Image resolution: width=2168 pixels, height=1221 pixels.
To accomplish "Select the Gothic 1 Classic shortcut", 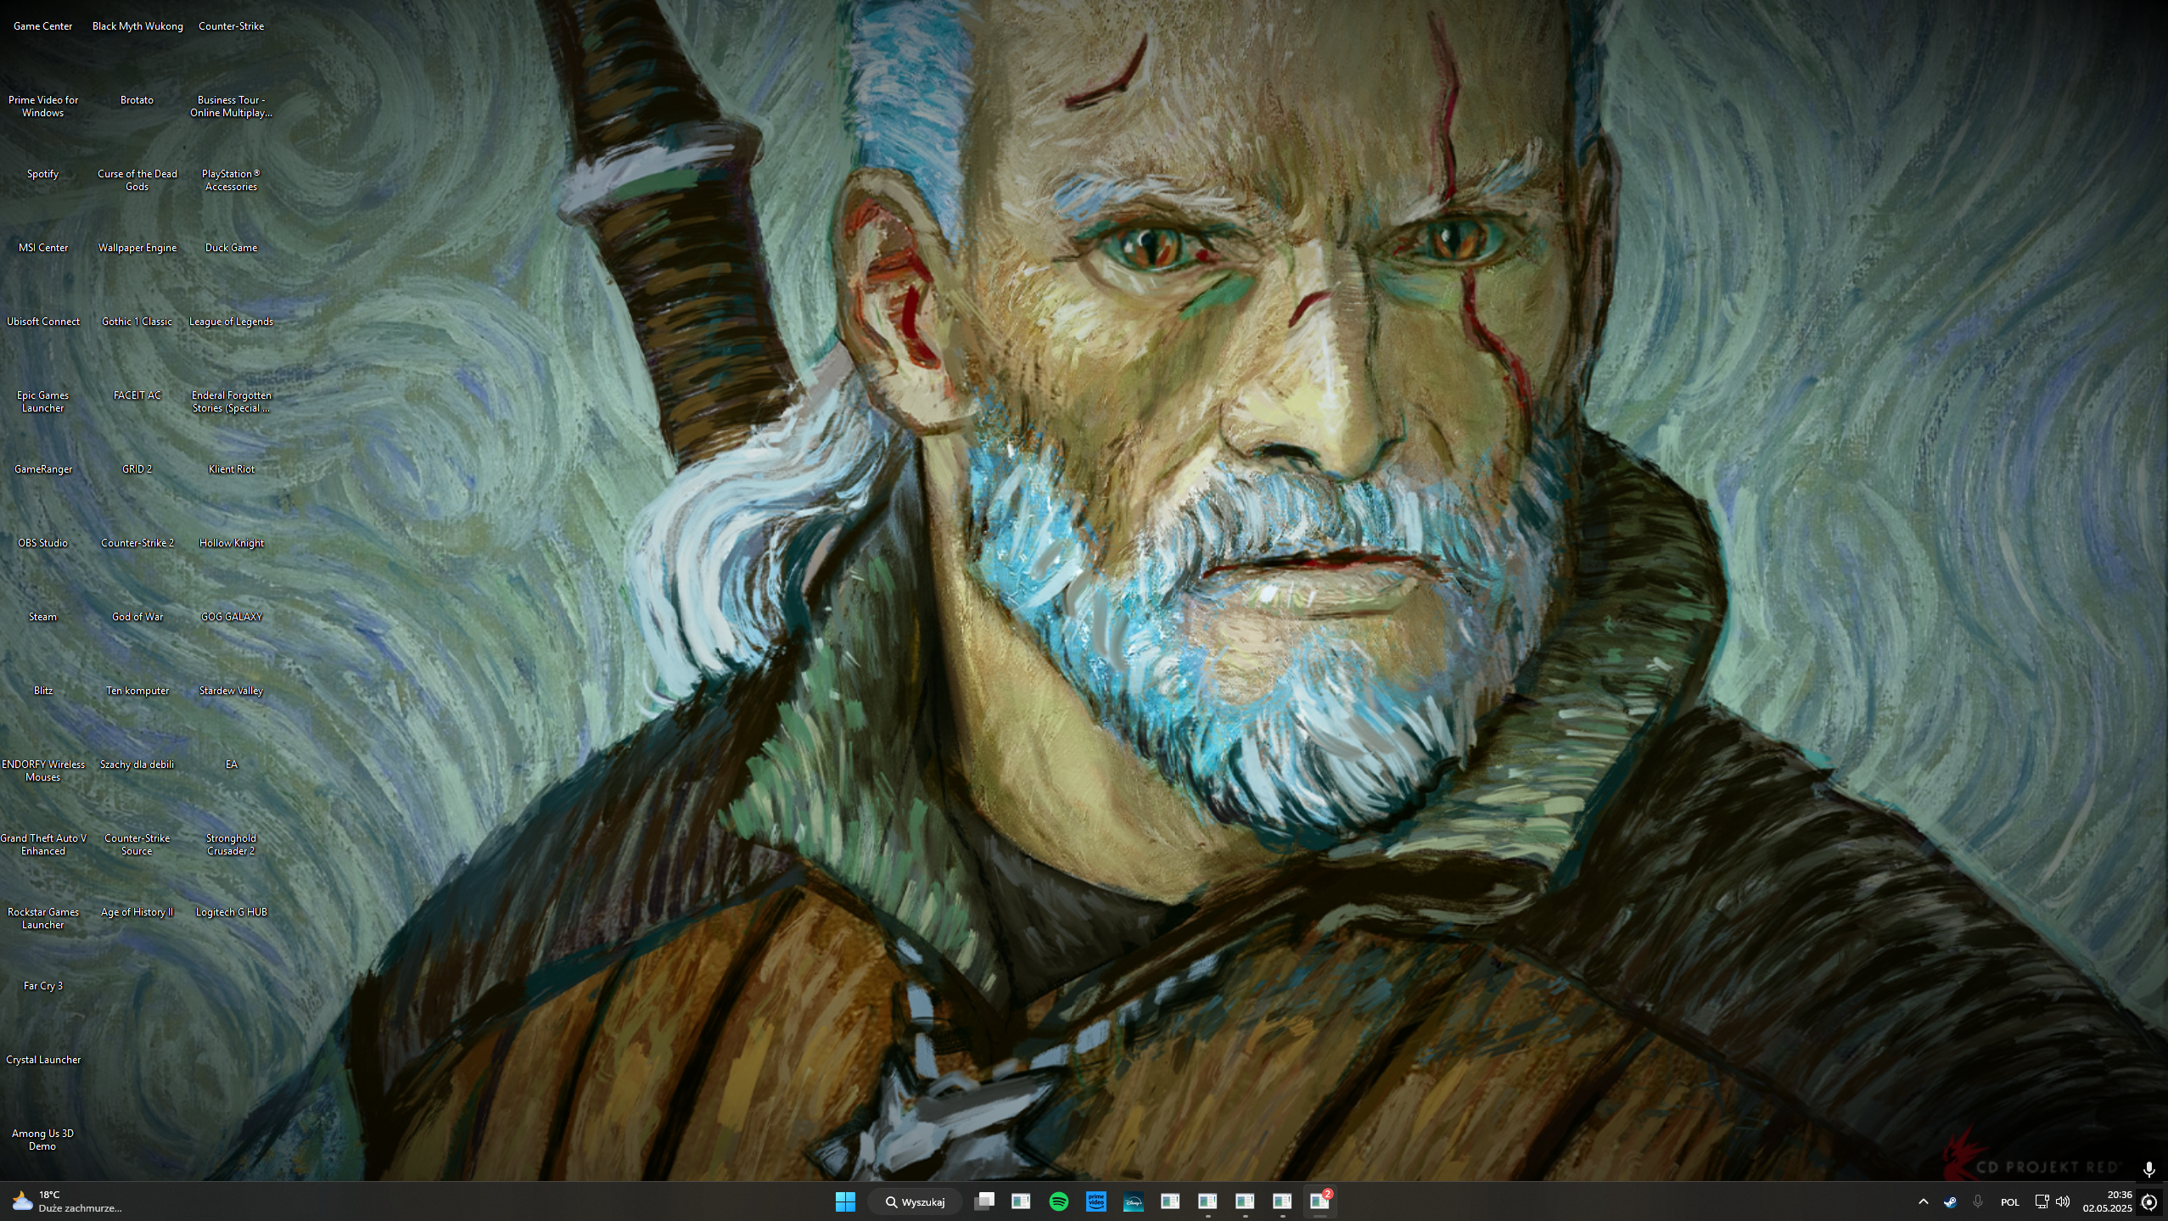I will tap(137, 322).
